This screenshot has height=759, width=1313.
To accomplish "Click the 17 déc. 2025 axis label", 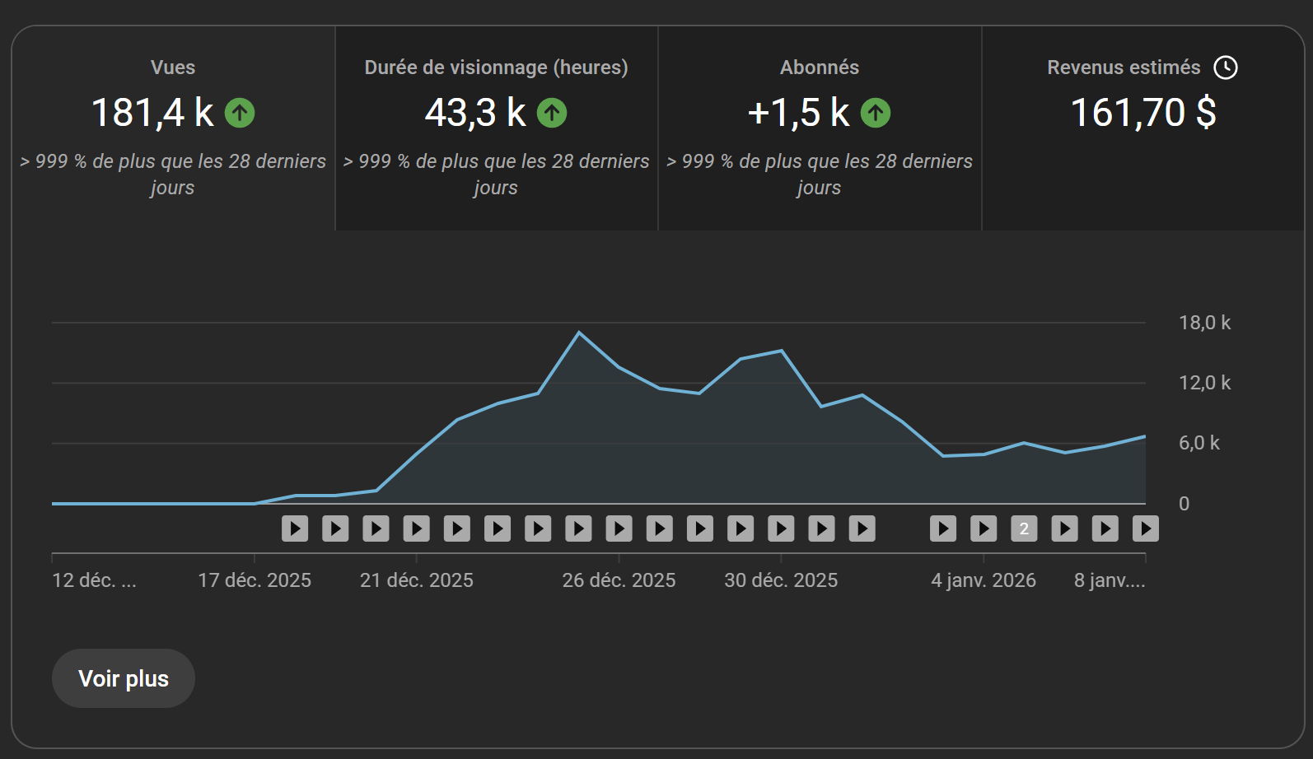I will (255, 580).
